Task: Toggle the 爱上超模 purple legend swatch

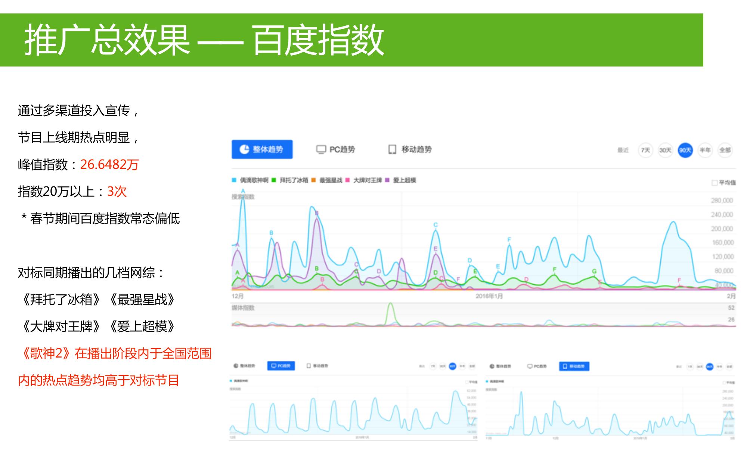Action: point(387,180)
